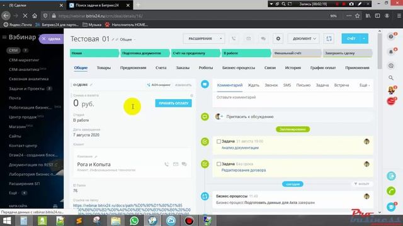Open the Бизнес-процессы tab
The image size is (403, 226).
[x=239, y=68]
